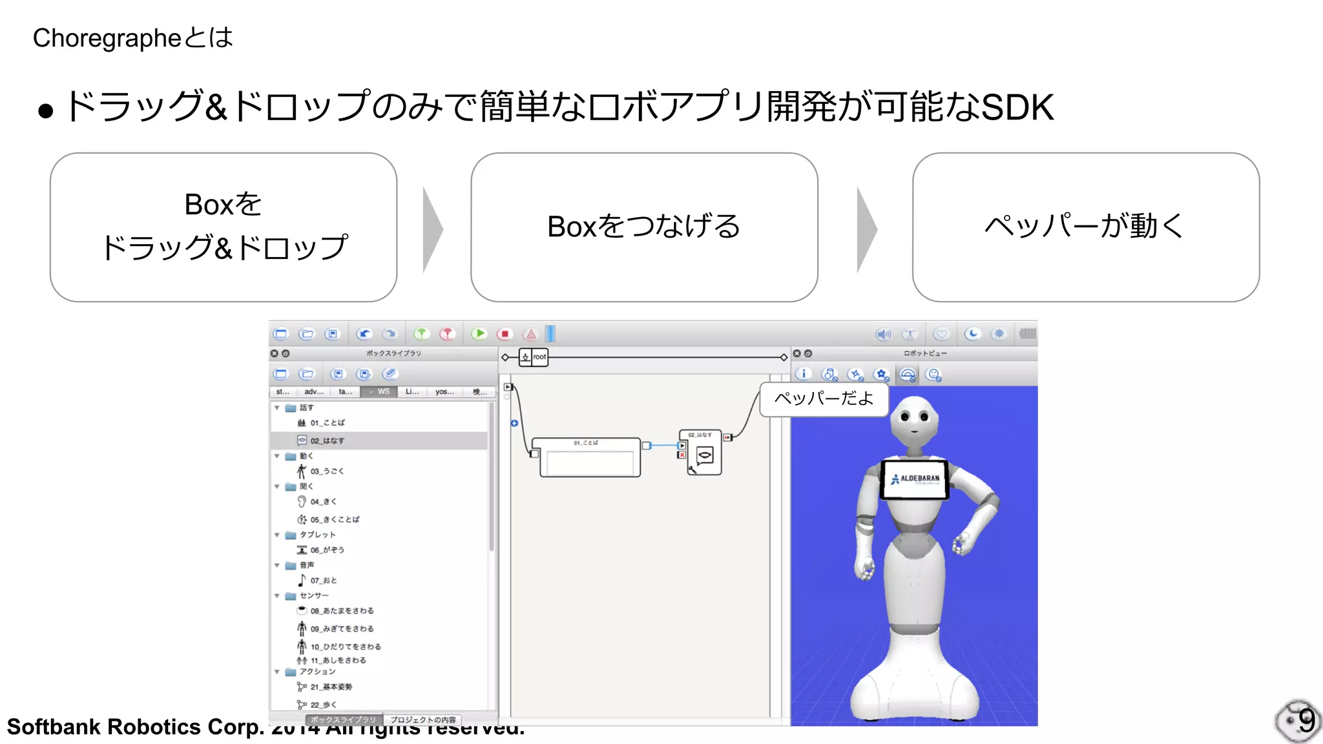Select the '検...' search tab
The height and width of the screenshot is (744, 1323).
479,392
